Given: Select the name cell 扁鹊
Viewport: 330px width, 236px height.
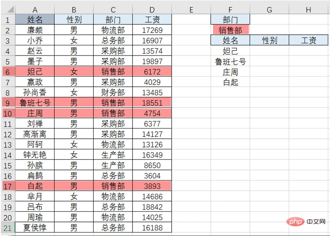Looking at the screenshot, I should coord(35,176).
